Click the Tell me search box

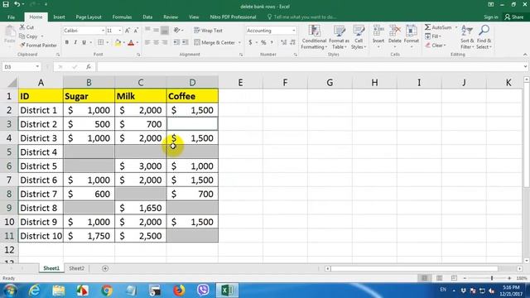[x=301, y=17]
